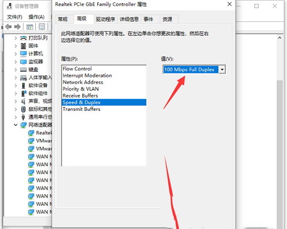Select the 通用串行总线 USB icon
The height and width of the screenshot is (229, 287).
(23, 117)
